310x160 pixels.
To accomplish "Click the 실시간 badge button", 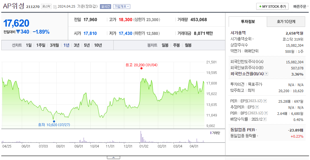I will (x=105, y=6).
